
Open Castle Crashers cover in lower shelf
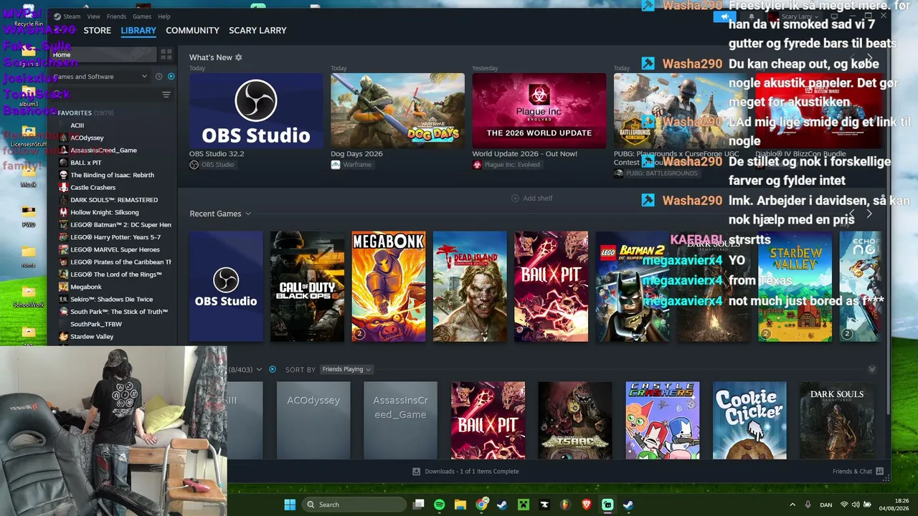(x=663, y=420)
